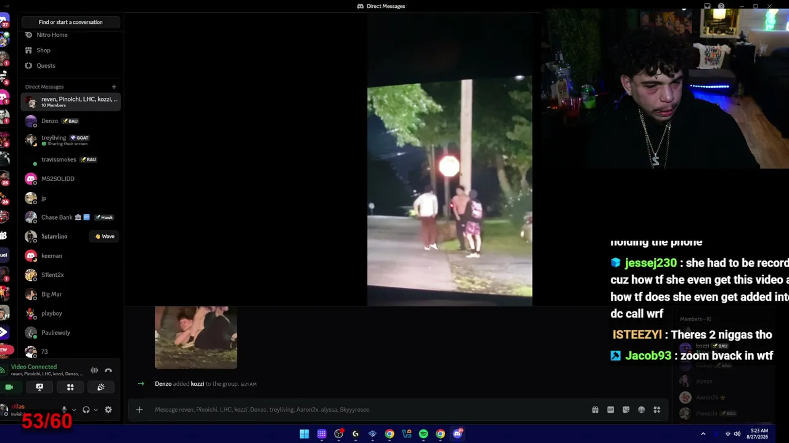This screenshot has width=789, height=443.
Task: Open direct message with travissmokes
Action: (71, 159)
